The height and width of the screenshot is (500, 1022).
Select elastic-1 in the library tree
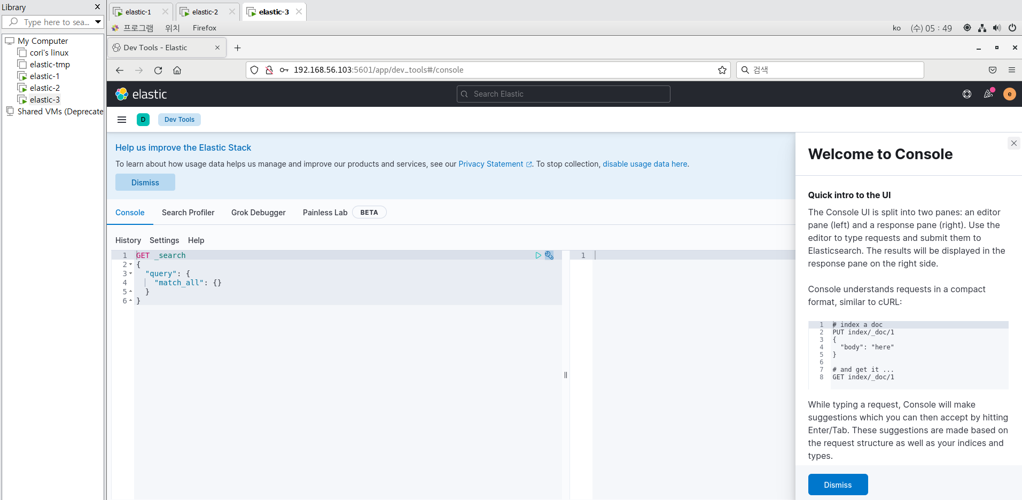(x=44, y=76)
